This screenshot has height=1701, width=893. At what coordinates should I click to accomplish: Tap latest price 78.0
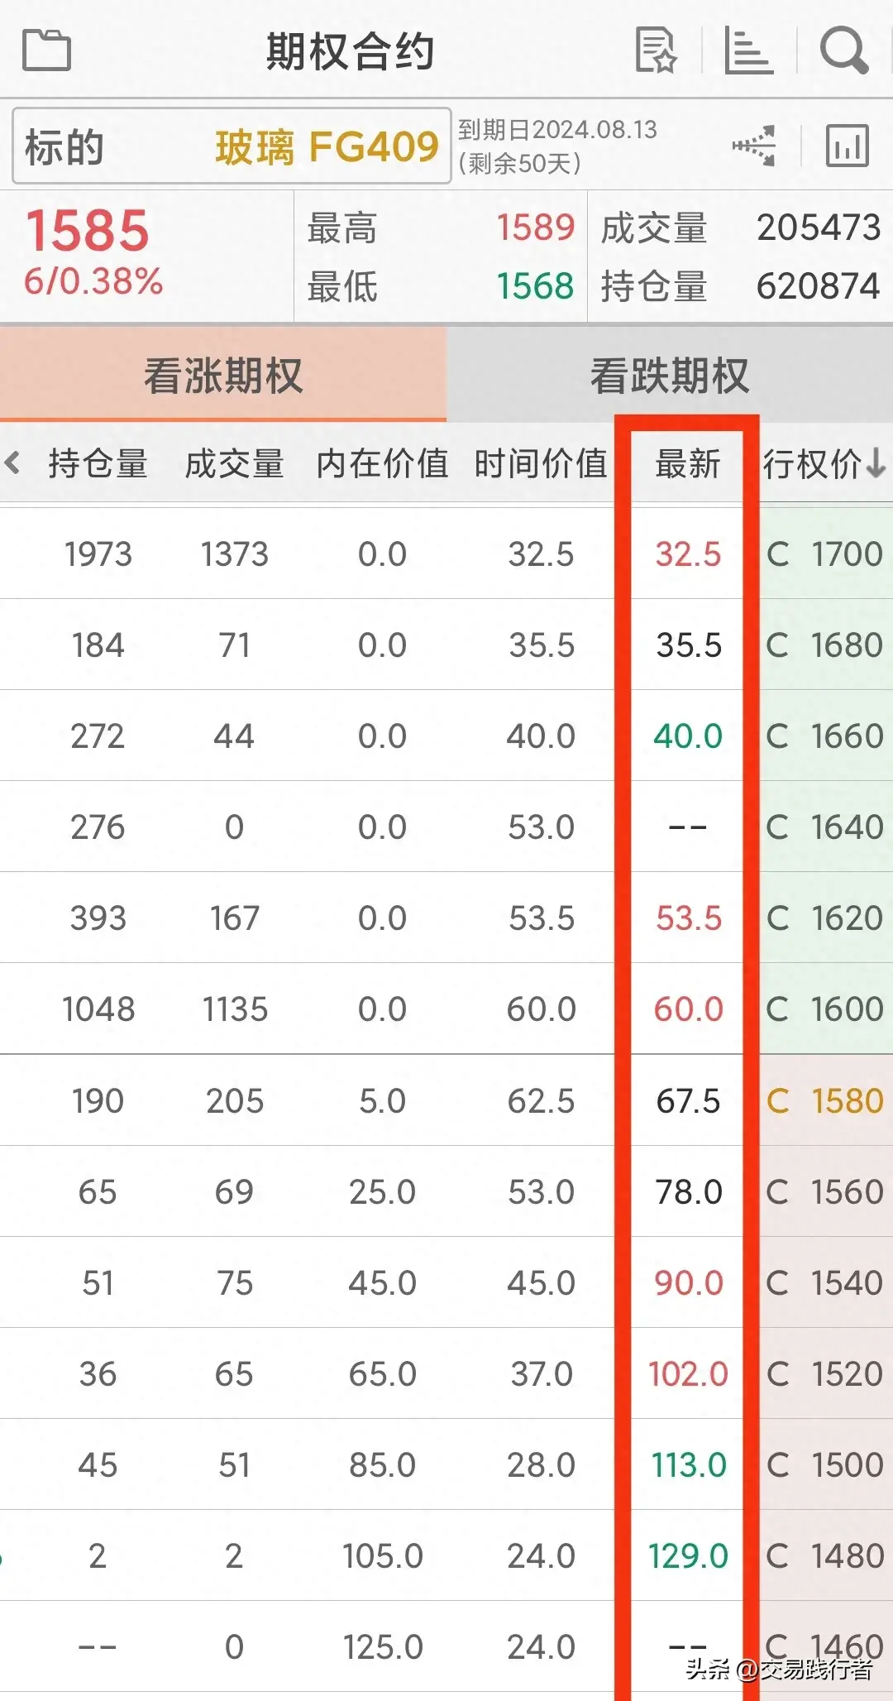click(x=688, y=1191)
